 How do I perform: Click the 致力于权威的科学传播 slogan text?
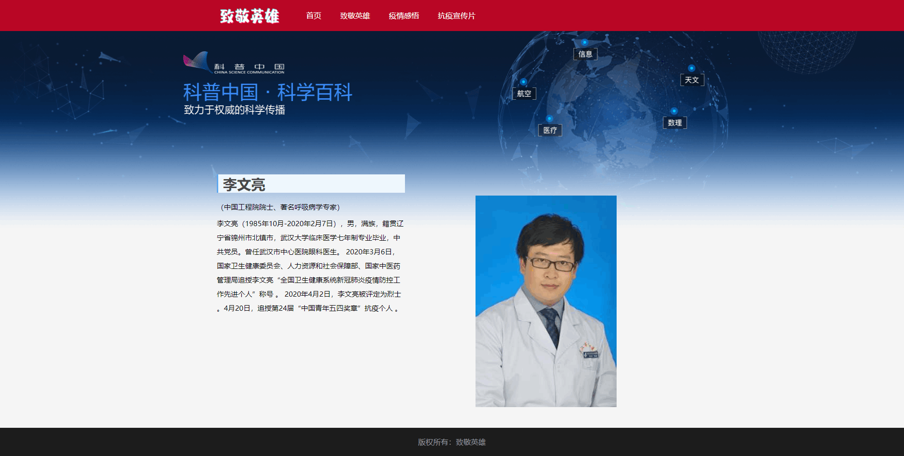pyautogui.click(x=234, y=110)
